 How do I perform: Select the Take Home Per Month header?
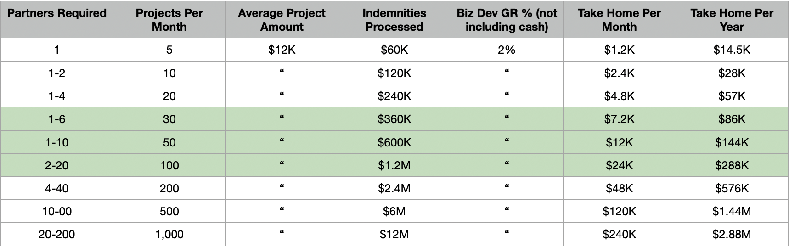[x=619, y=19]
